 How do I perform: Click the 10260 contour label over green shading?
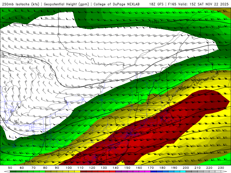click(154, 22)
